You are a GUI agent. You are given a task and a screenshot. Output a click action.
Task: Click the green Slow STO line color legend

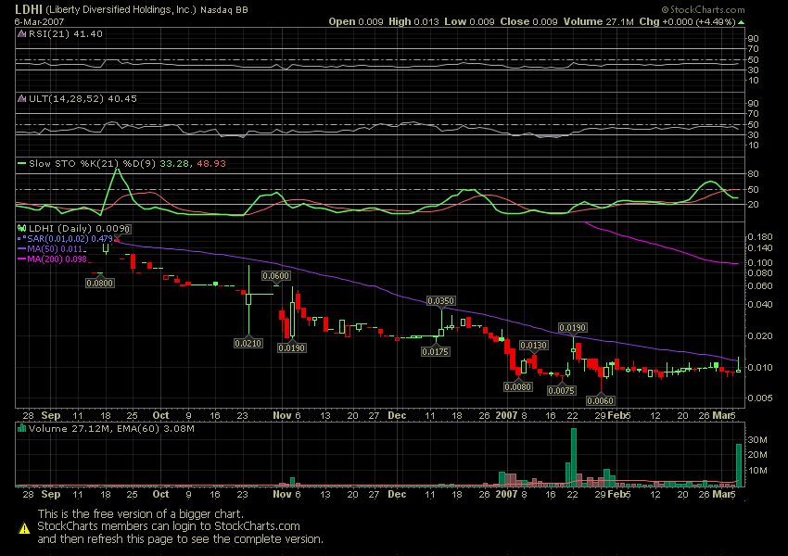point(21,164)
